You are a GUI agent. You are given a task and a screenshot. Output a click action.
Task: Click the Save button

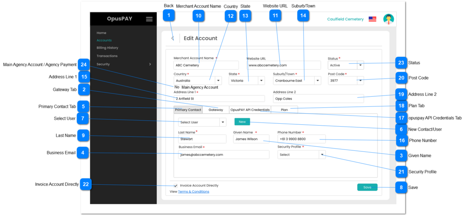367,187
